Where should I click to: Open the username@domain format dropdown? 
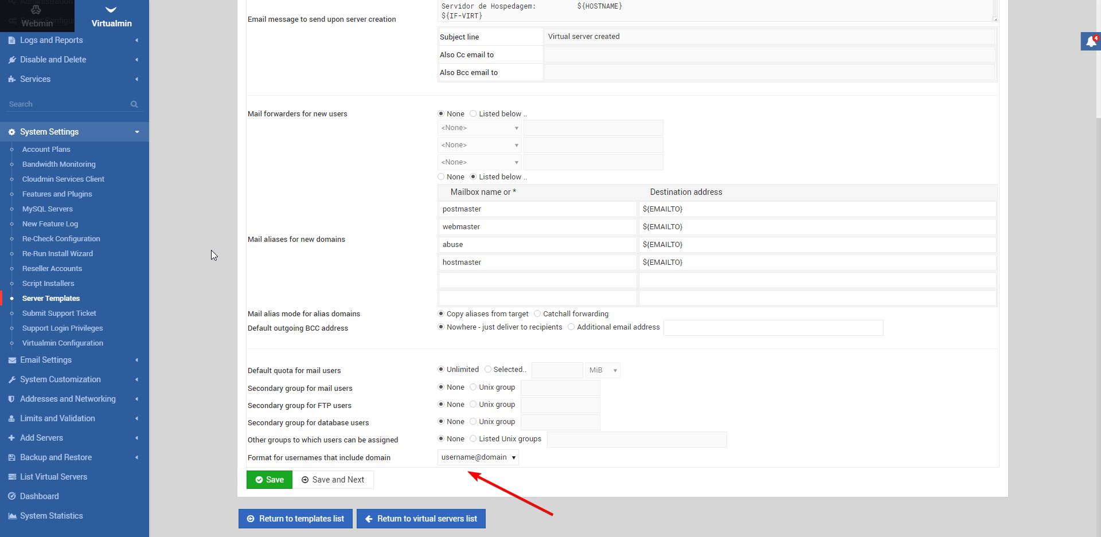click(478, 457)
